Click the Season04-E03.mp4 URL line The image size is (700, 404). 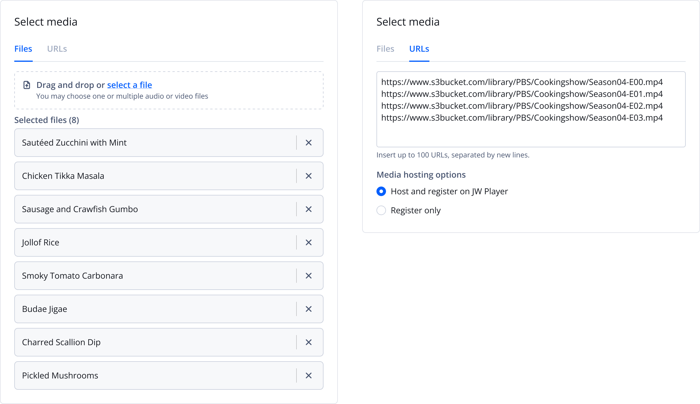click(x=522, y=118)
